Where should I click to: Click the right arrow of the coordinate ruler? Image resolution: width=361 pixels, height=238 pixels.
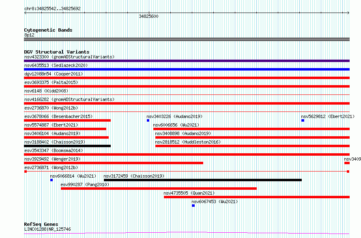[348, 13]
